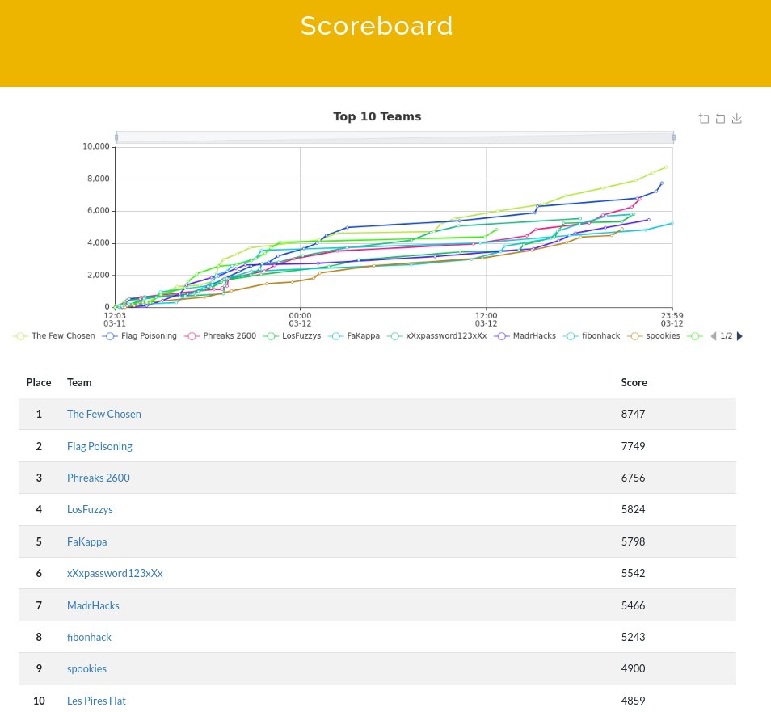771x712 pixels.
Task: Click the Place column header
Action: 39,382
